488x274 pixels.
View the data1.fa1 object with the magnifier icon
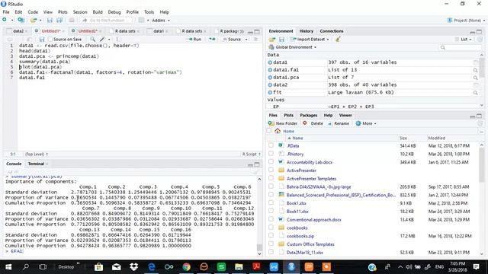(476, 70)
